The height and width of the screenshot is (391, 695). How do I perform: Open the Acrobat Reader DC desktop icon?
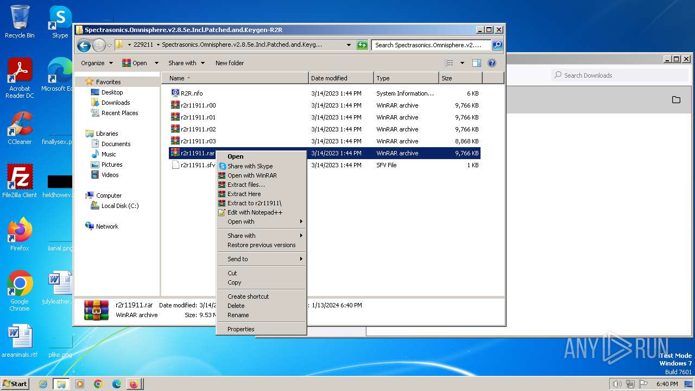click(20, 79)
